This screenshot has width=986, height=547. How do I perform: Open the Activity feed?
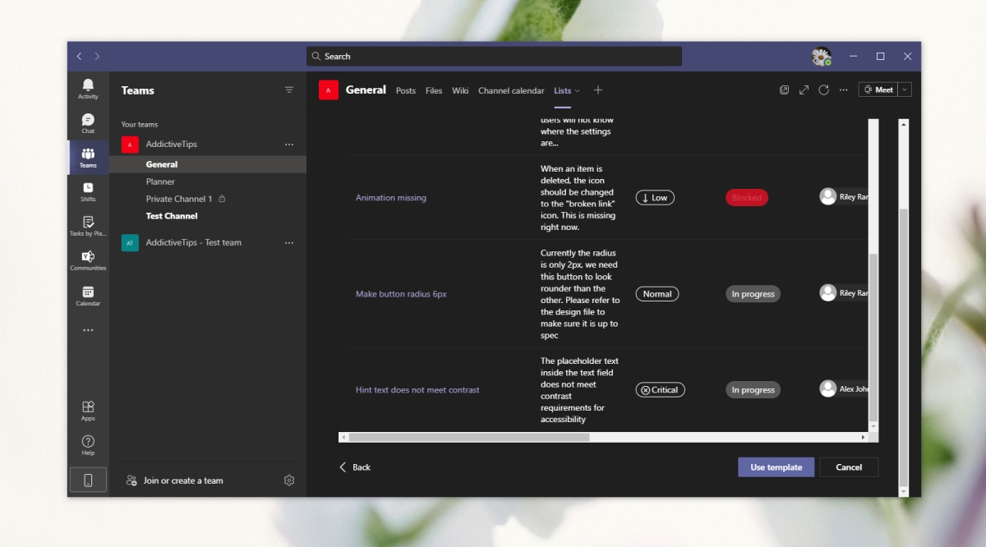[88, 89]
